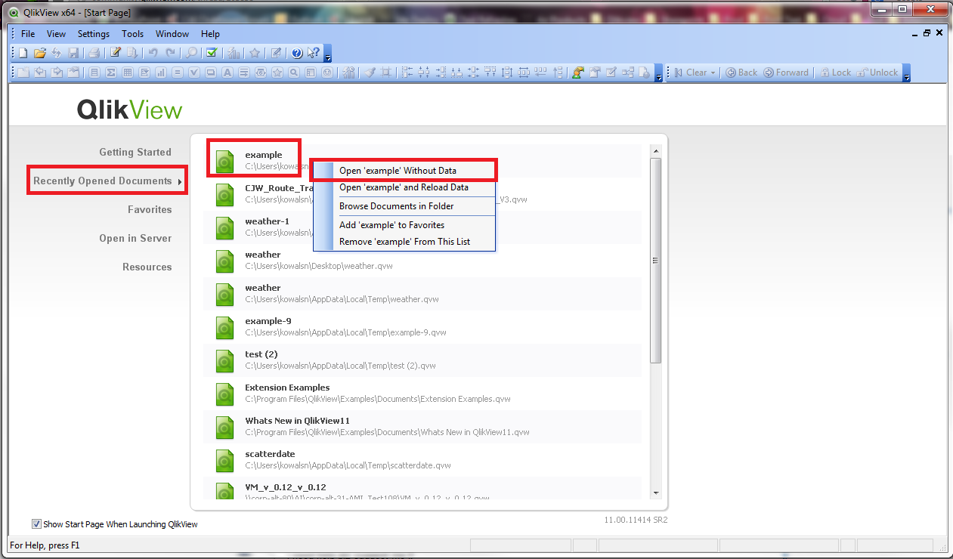Open the Edit Script icon

click(116, 53)
